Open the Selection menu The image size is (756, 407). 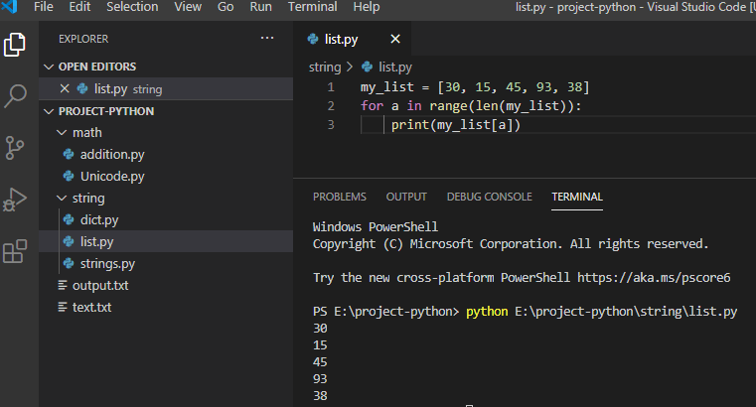(132, 7)
